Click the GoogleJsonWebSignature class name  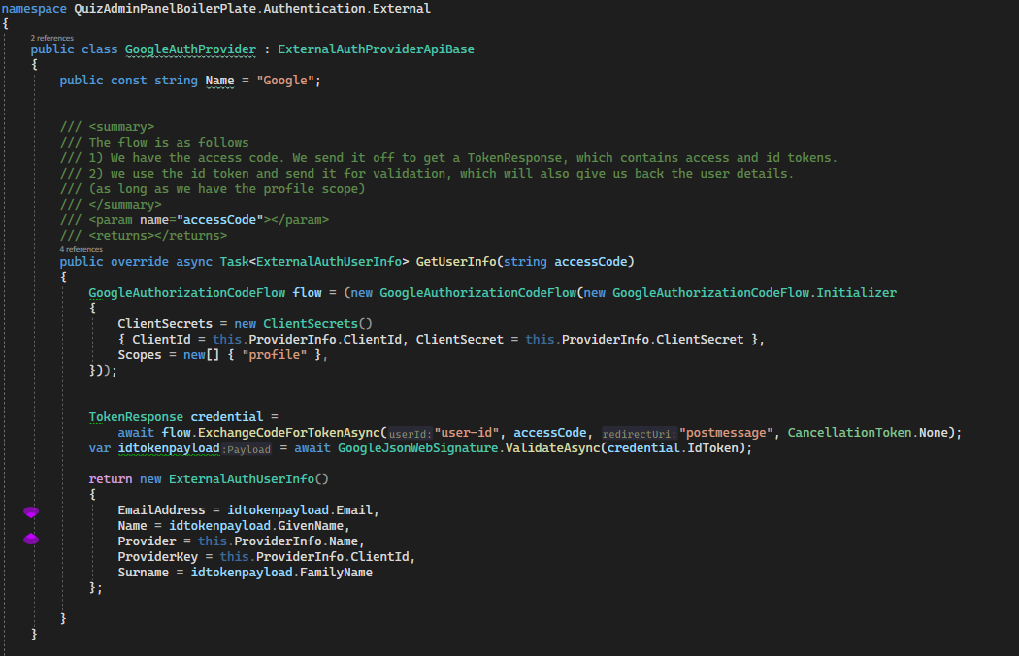[x=418, y=448]
